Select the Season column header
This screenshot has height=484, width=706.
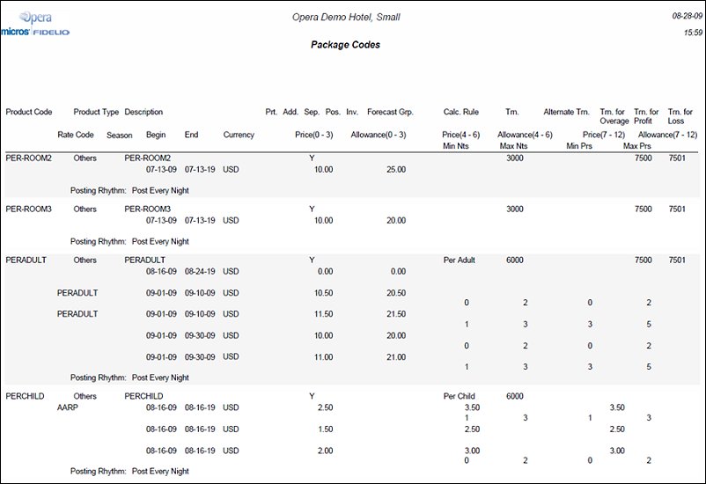pos(120,136)
